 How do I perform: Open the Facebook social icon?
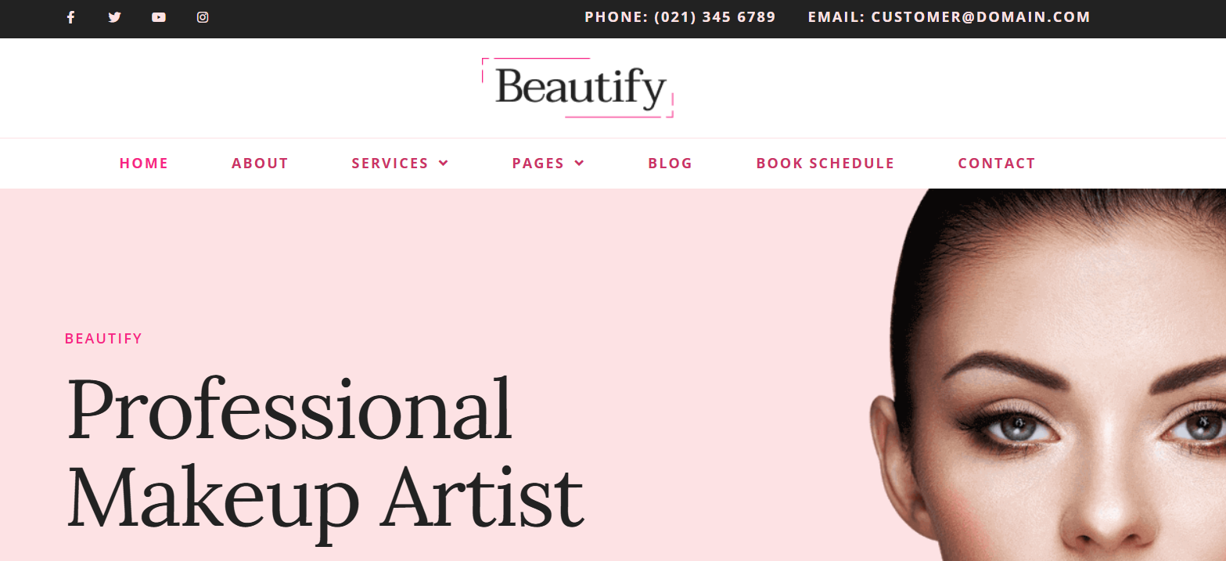70,17
